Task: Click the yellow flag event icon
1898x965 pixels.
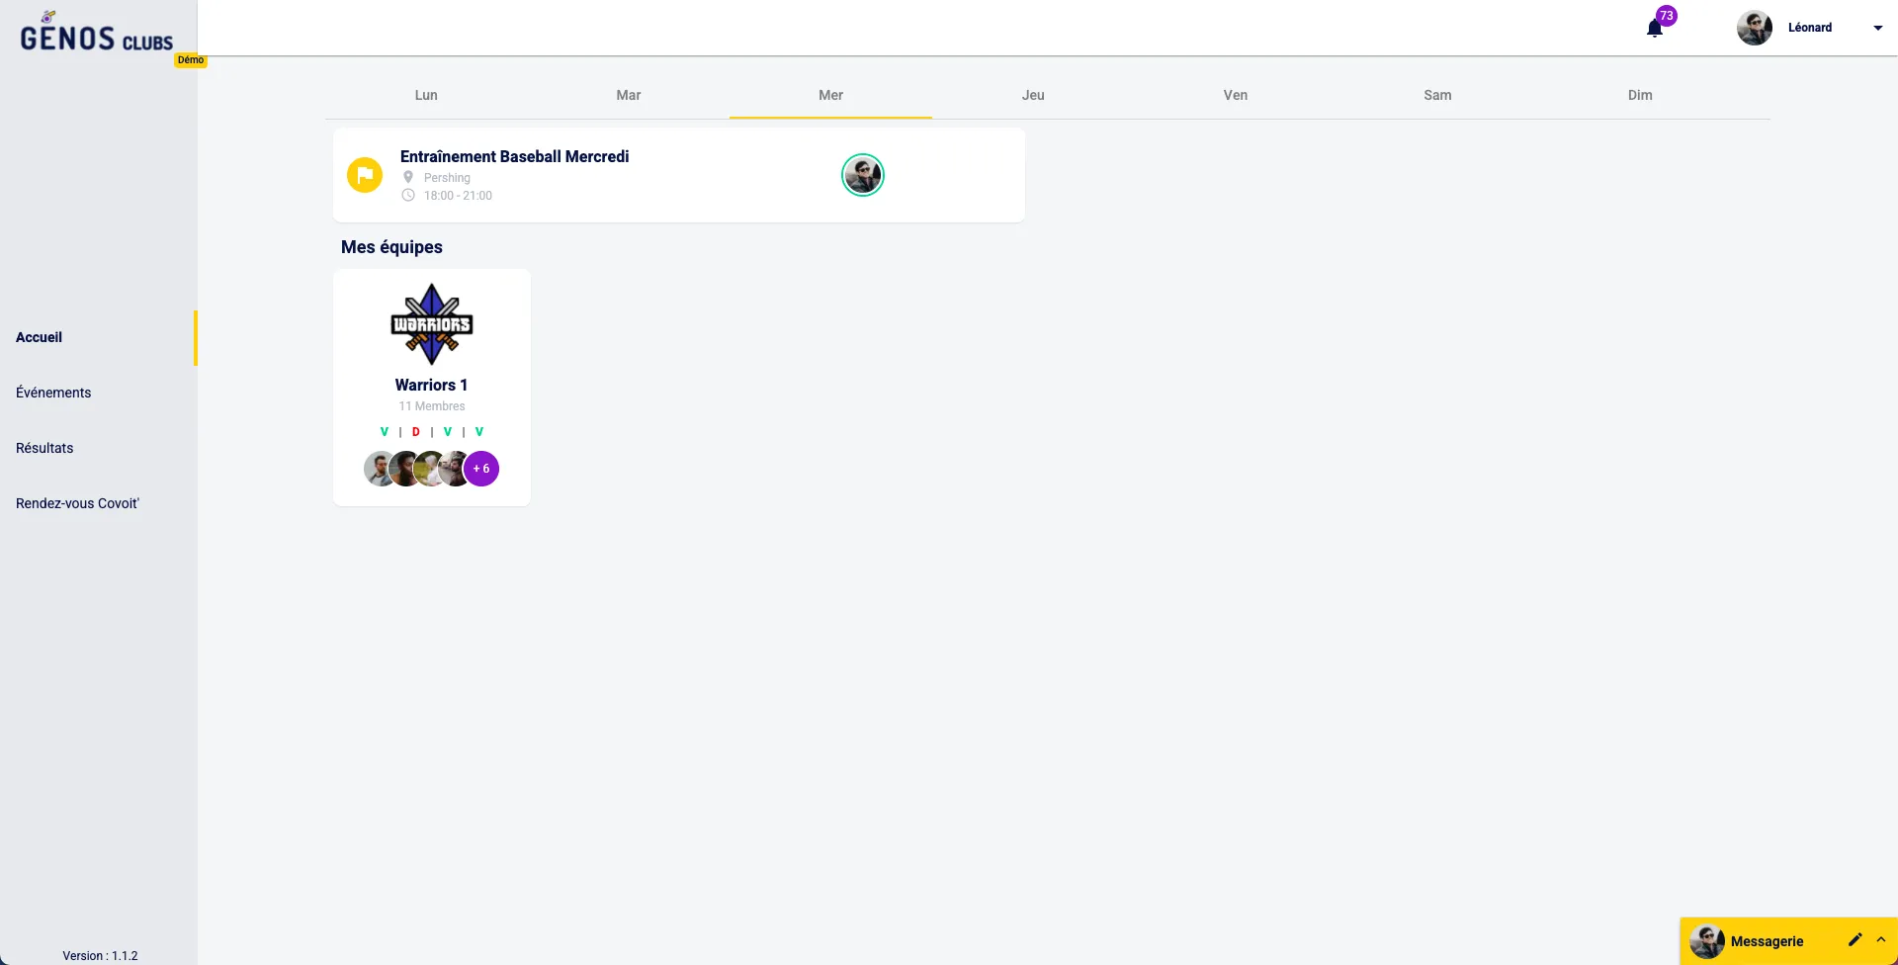Action: pyautogui.click(x=365, y=175)
